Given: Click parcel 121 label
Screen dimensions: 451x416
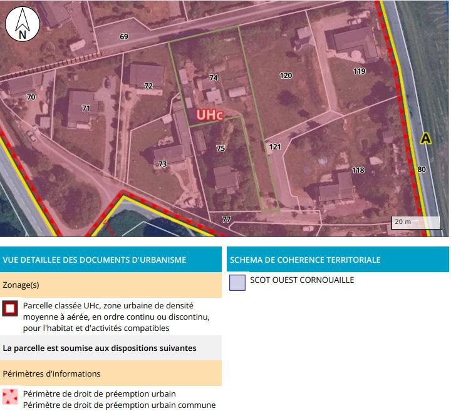Looking at the screenshot, I should (x=275, y=147).
